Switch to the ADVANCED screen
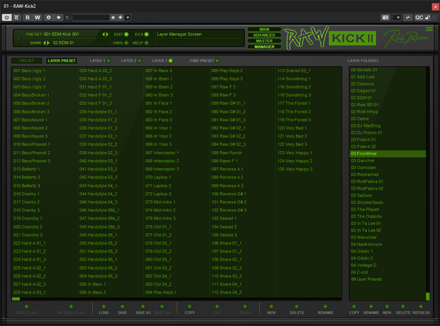The width and height of the screenshot is (440, 326). point(265,35)
